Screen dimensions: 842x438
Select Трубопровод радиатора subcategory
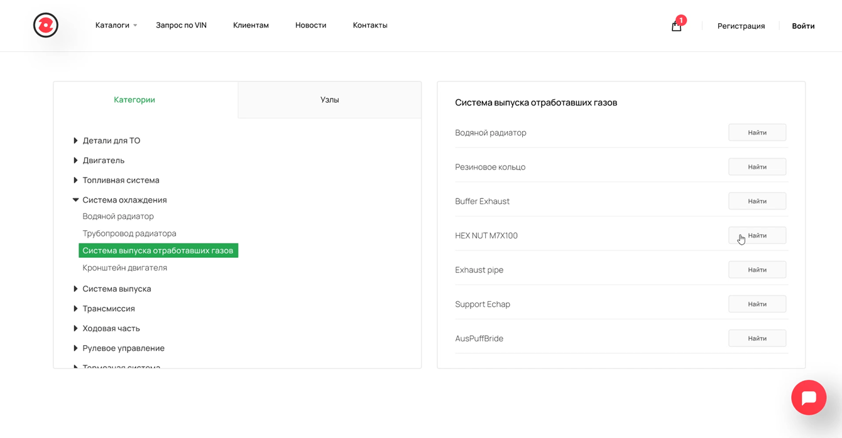tap(129, 233)
